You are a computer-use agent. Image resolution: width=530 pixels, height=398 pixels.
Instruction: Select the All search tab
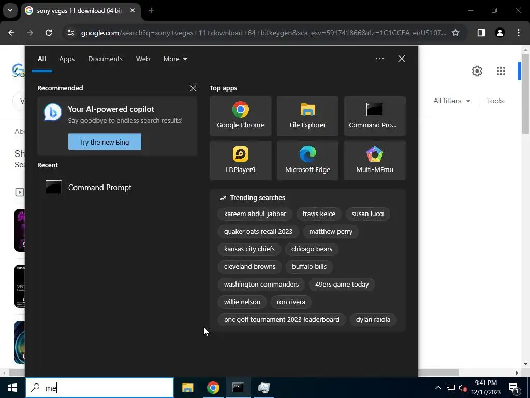(41, 59)
